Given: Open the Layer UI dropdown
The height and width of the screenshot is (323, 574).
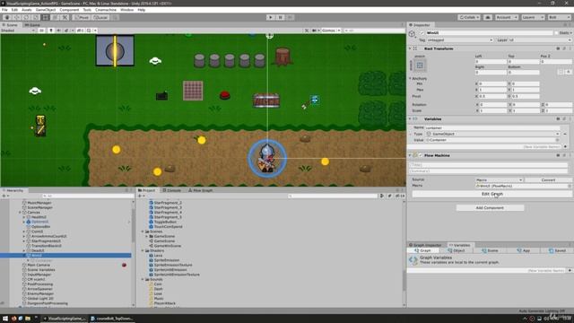Looking at the screenshot, I should point(539,39).
